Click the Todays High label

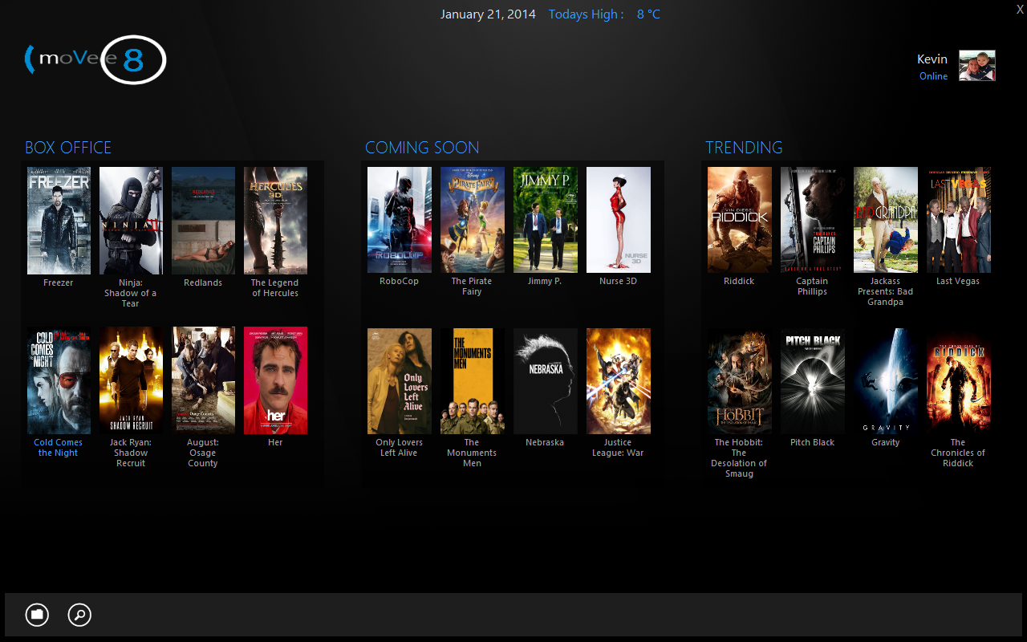[x=586, y=14]
